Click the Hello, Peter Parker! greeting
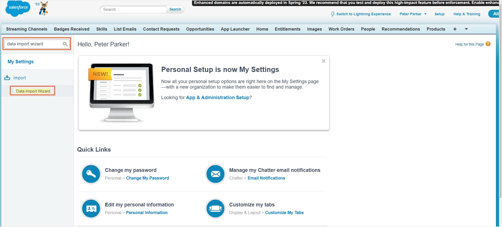 [x=103, y=44]
